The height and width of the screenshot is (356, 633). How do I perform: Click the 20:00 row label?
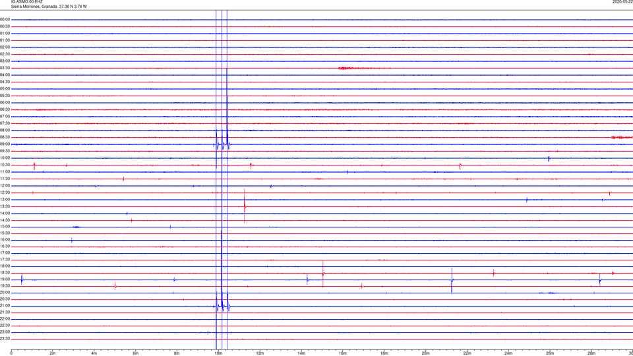coord(5,292)
